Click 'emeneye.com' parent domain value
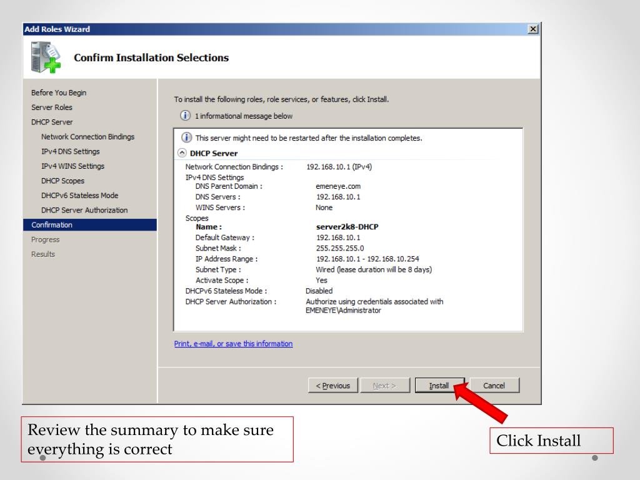This screenshot has height=480, width=640. pyautogui.click(x=338, y=186)
